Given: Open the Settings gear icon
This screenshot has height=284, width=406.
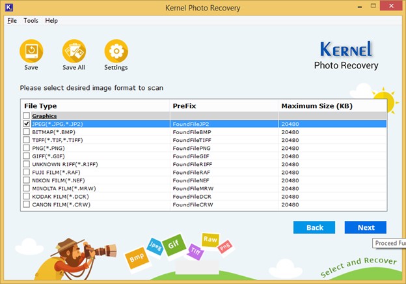Looking at the screenshot, I should pyautogui.click(x=116, y=51).
